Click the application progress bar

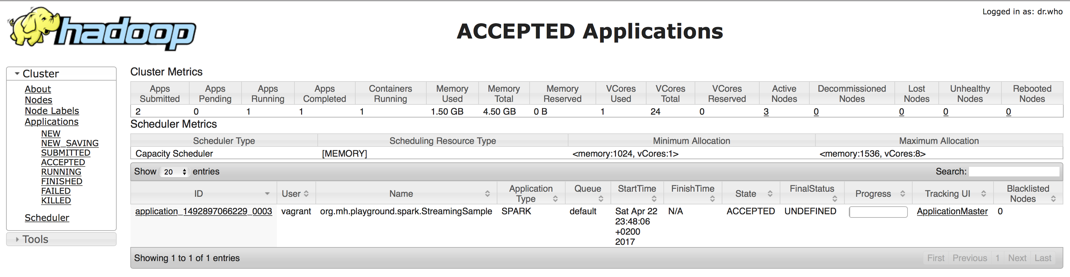tap(878, 212)
